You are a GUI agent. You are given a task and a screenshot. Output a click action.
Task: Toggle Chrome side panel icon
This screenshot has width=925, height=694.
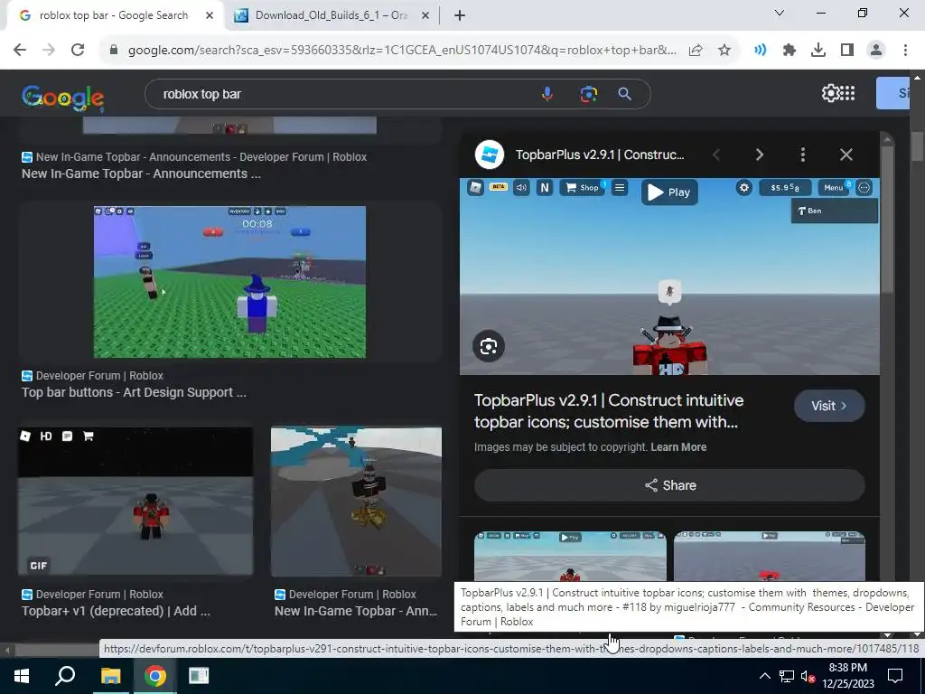coord(847,51)
